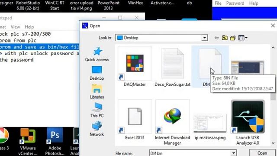Go to Libraries in the places bar
This screenshot has width=277, height=156.
point(97,91)
